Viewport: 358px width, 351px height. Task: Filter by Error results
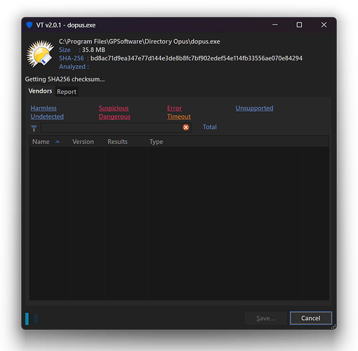pyautogui.click(x=174, y=108)
